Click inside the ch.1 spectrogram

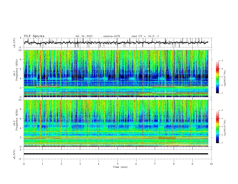coord(116,73)
